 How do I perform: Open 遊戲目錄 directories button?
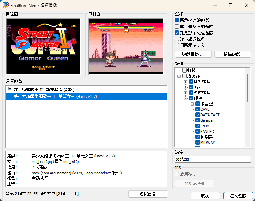(x=193, y=54)
